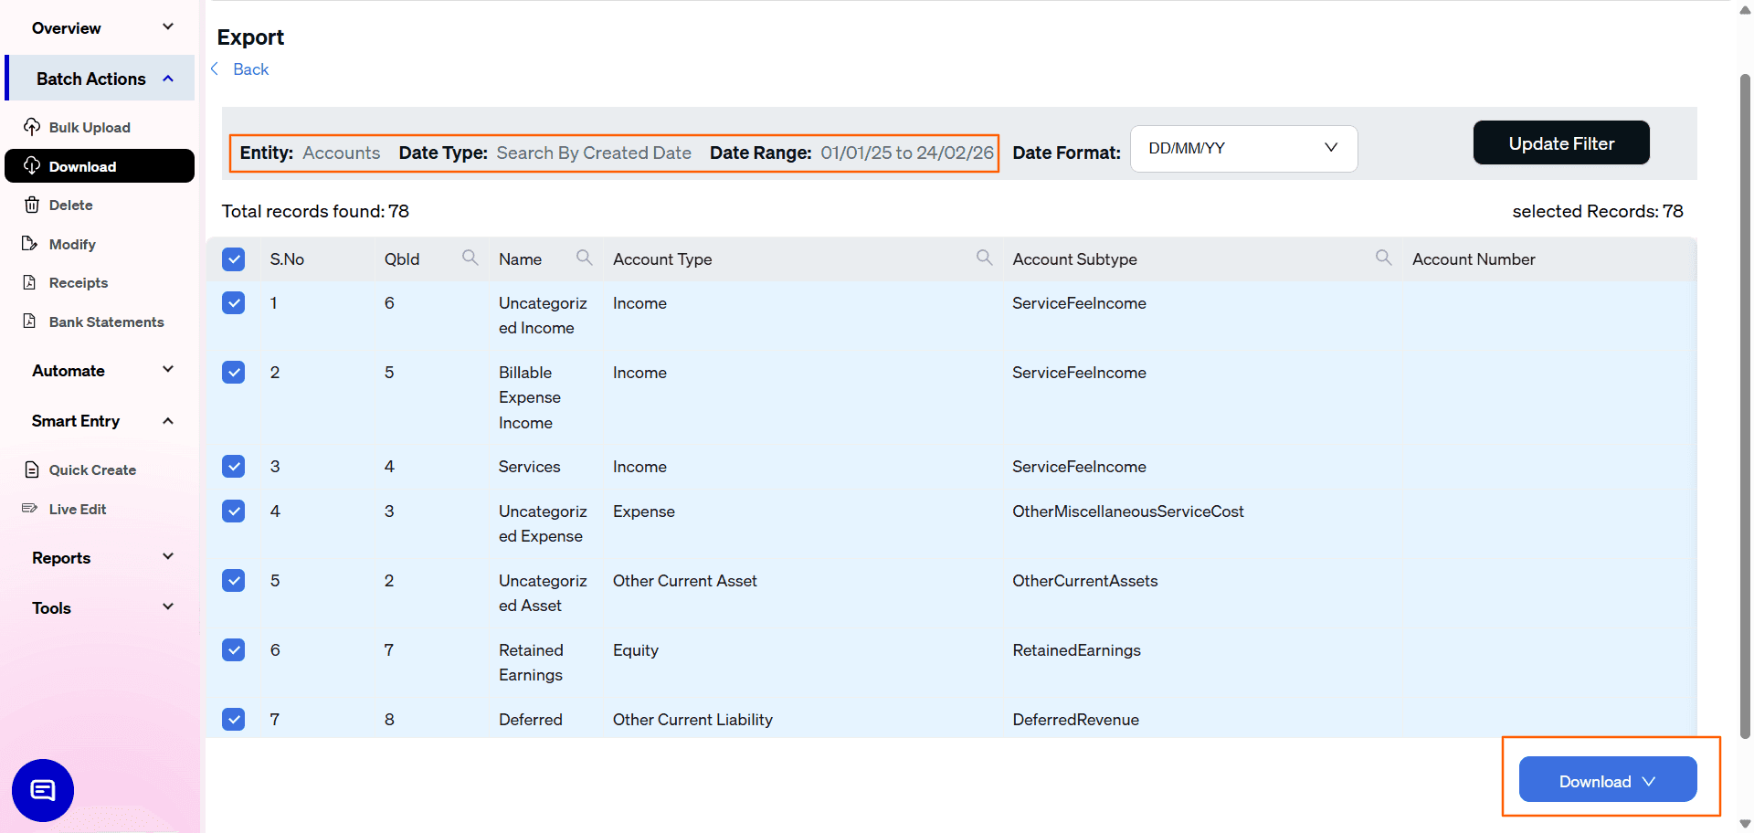Open search for Account Subtype column

(1382, 258)
